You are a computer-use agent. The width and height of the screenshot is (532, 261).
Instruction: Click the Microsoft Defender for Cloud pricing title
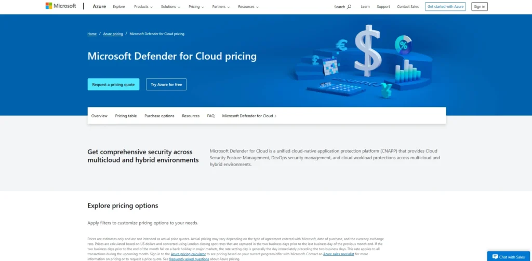172,56
